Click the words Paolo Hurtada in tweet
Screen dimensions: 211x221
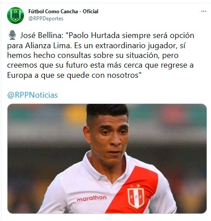click(94, 35)
